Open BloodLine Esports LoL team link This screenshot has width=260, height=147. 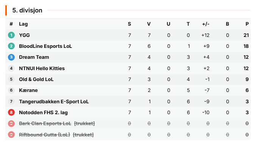click(x=45, y=46)
